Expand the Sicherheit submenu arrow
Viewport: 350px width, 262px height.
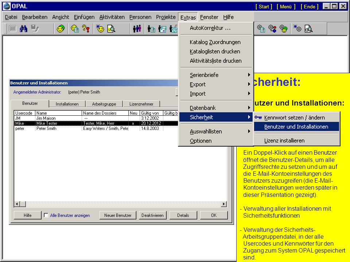pyautogui.click(x=249, y=117)
